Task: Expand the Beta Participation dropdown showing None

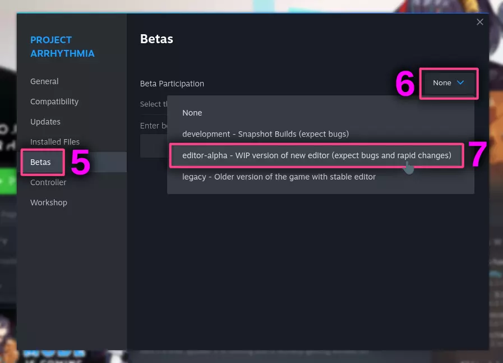Action: 448,83
